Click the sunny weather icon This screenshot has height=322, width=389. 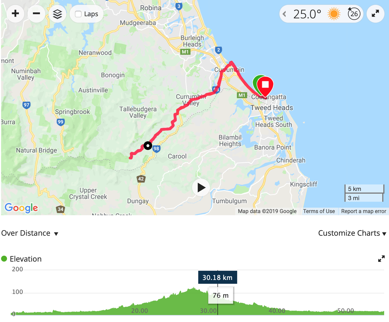point(334,14)
